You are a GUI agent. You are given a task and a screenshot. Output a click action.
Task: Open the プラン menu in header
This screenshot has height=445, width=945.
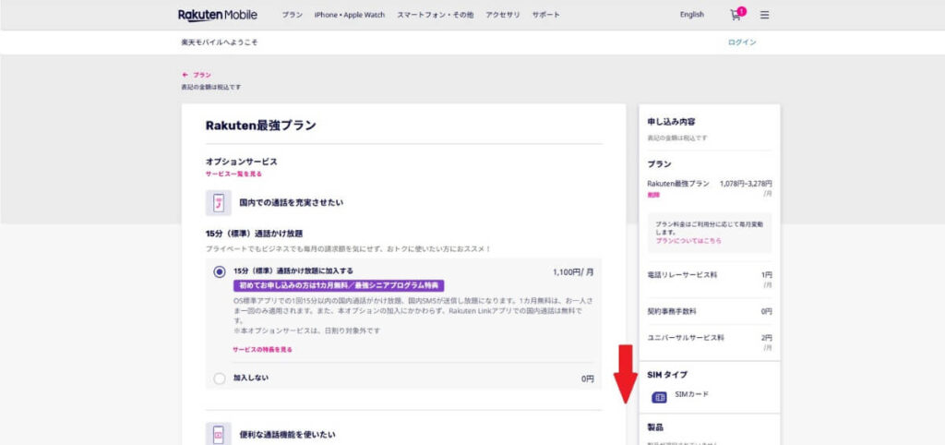click(293, 15)
